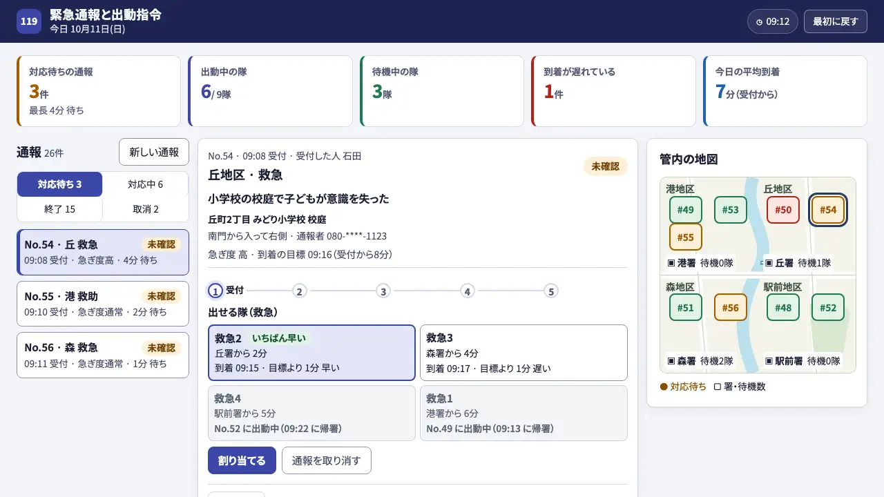Click the 通報を取り消す button
The width and height of the screenshot is (884, 497).
coord(327,460)
